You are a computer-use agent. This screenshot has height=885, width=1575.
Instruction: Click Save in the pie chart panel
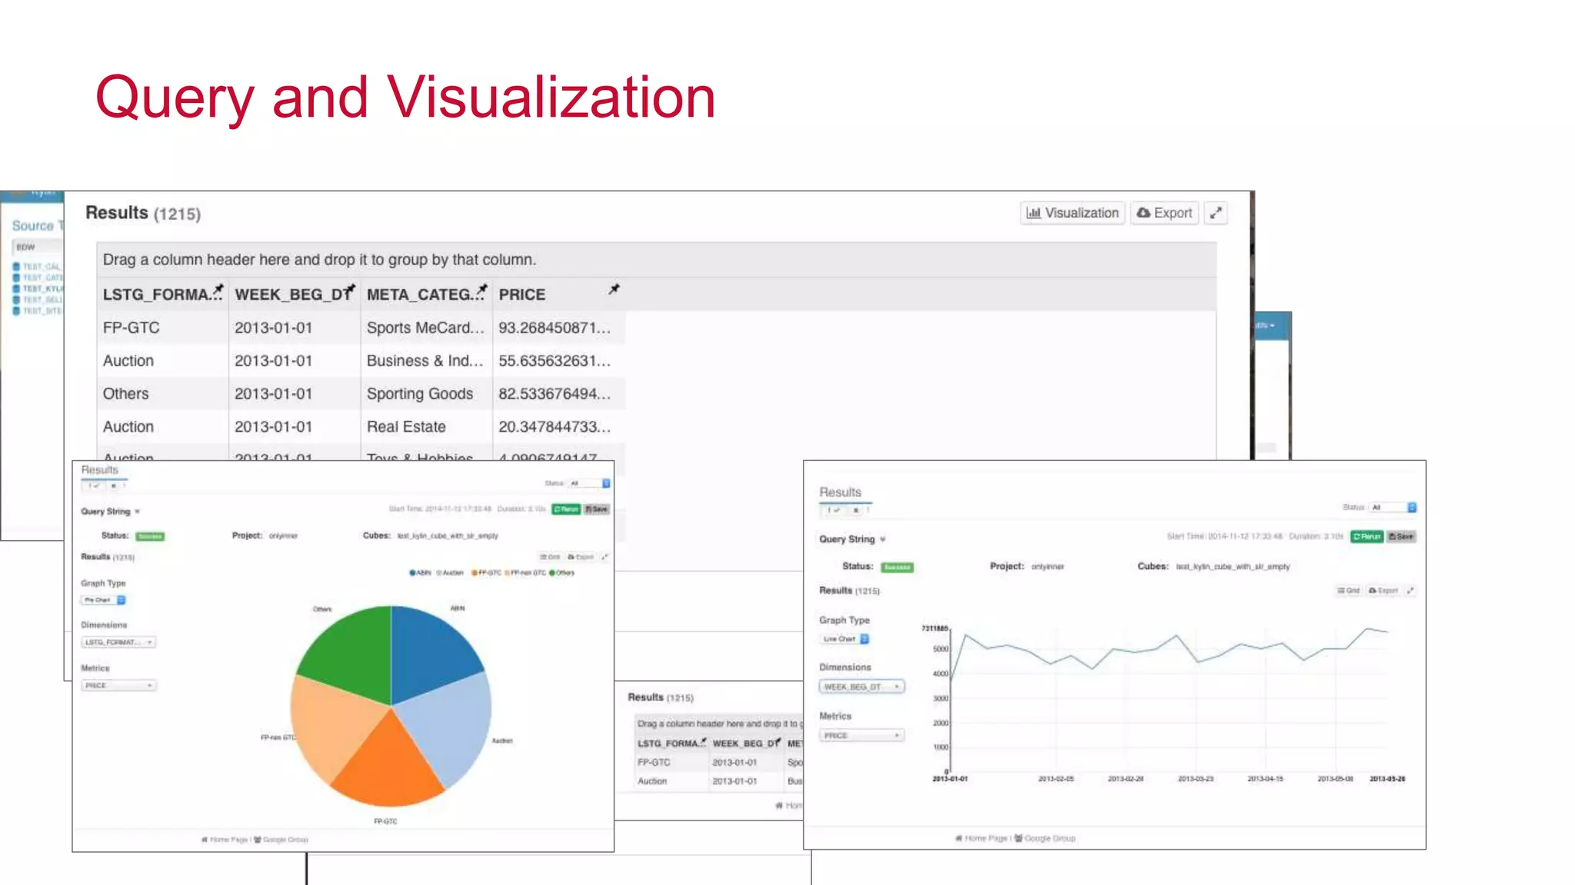coord(597,509)
